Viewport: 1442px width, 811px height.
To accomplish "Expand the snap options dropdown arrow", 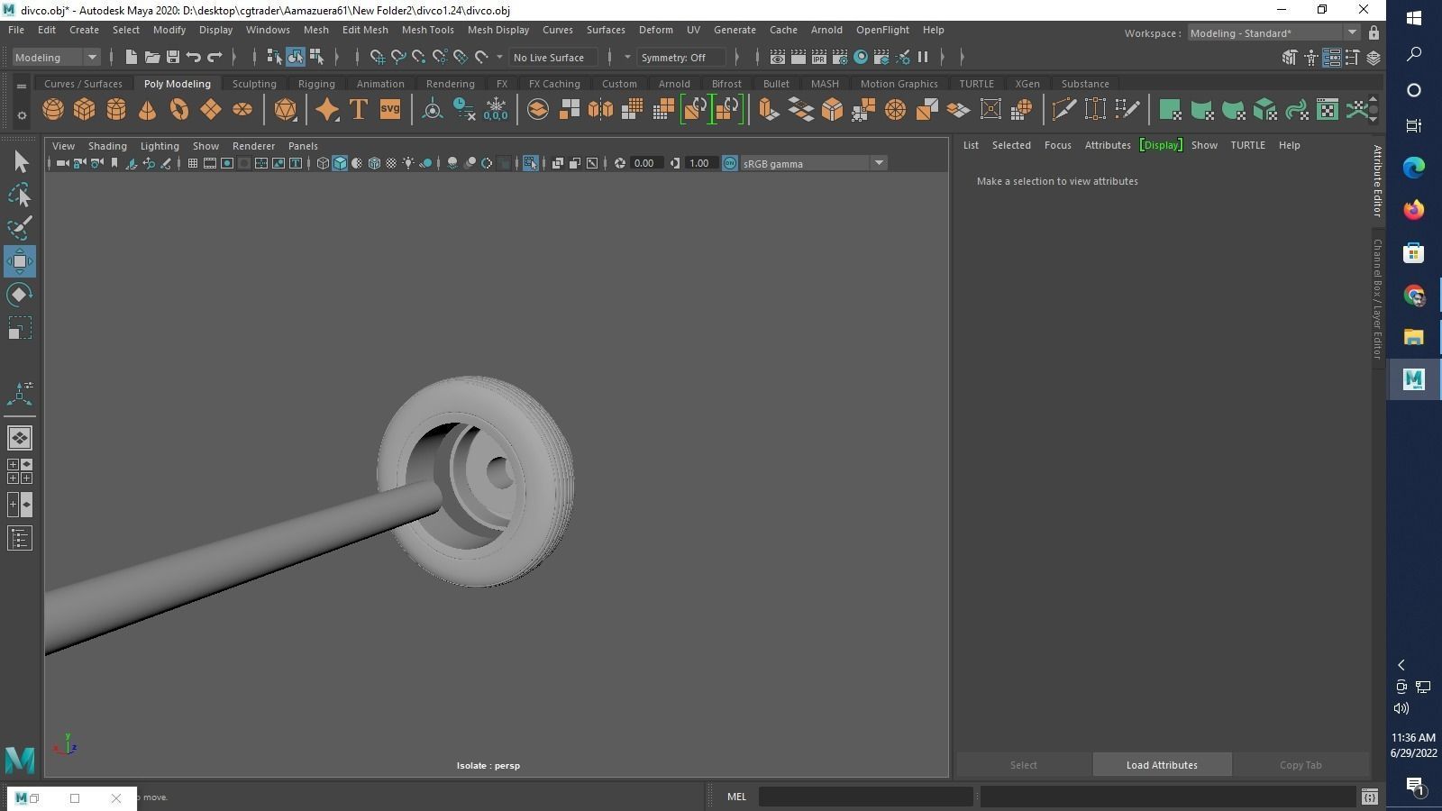I will (499, 57).
